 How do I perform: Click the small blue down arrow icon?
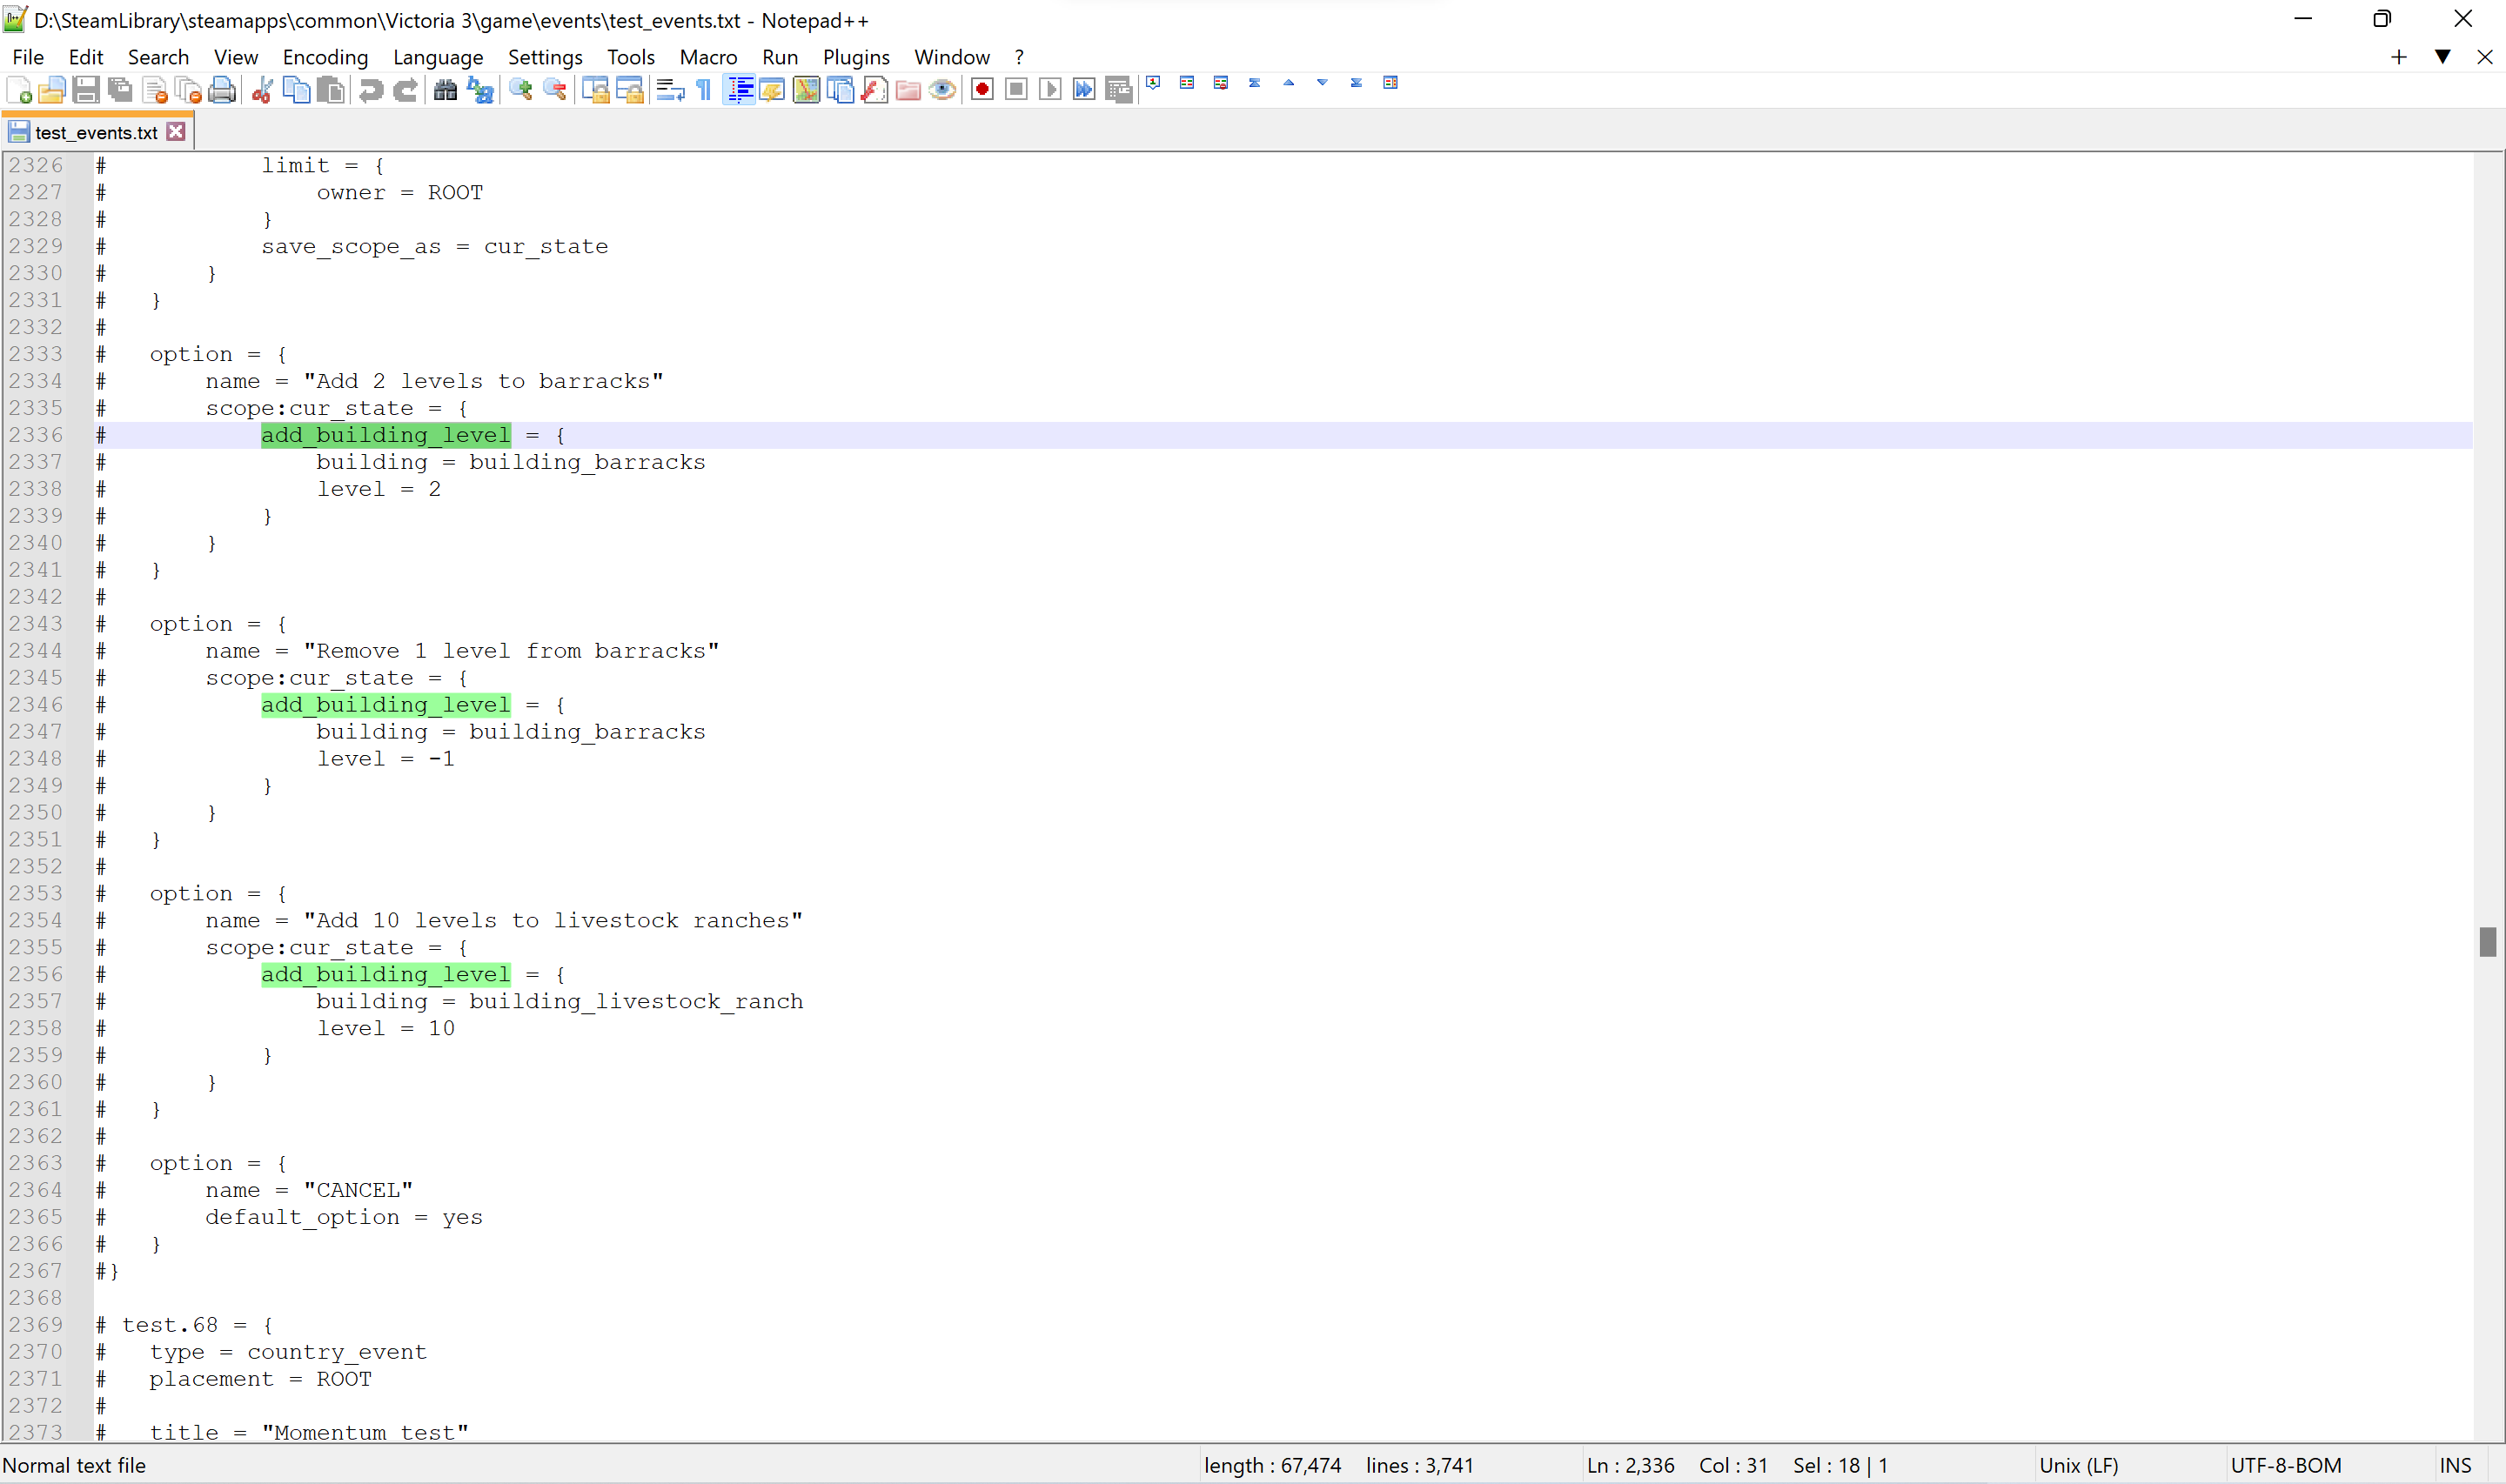pyautogui.click(x=1322, y=83)
